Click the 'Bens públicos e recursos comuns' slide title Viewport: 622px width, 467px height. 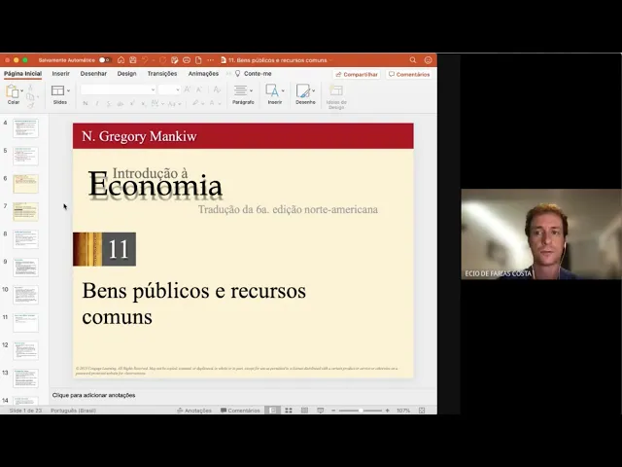coord(194,304)
